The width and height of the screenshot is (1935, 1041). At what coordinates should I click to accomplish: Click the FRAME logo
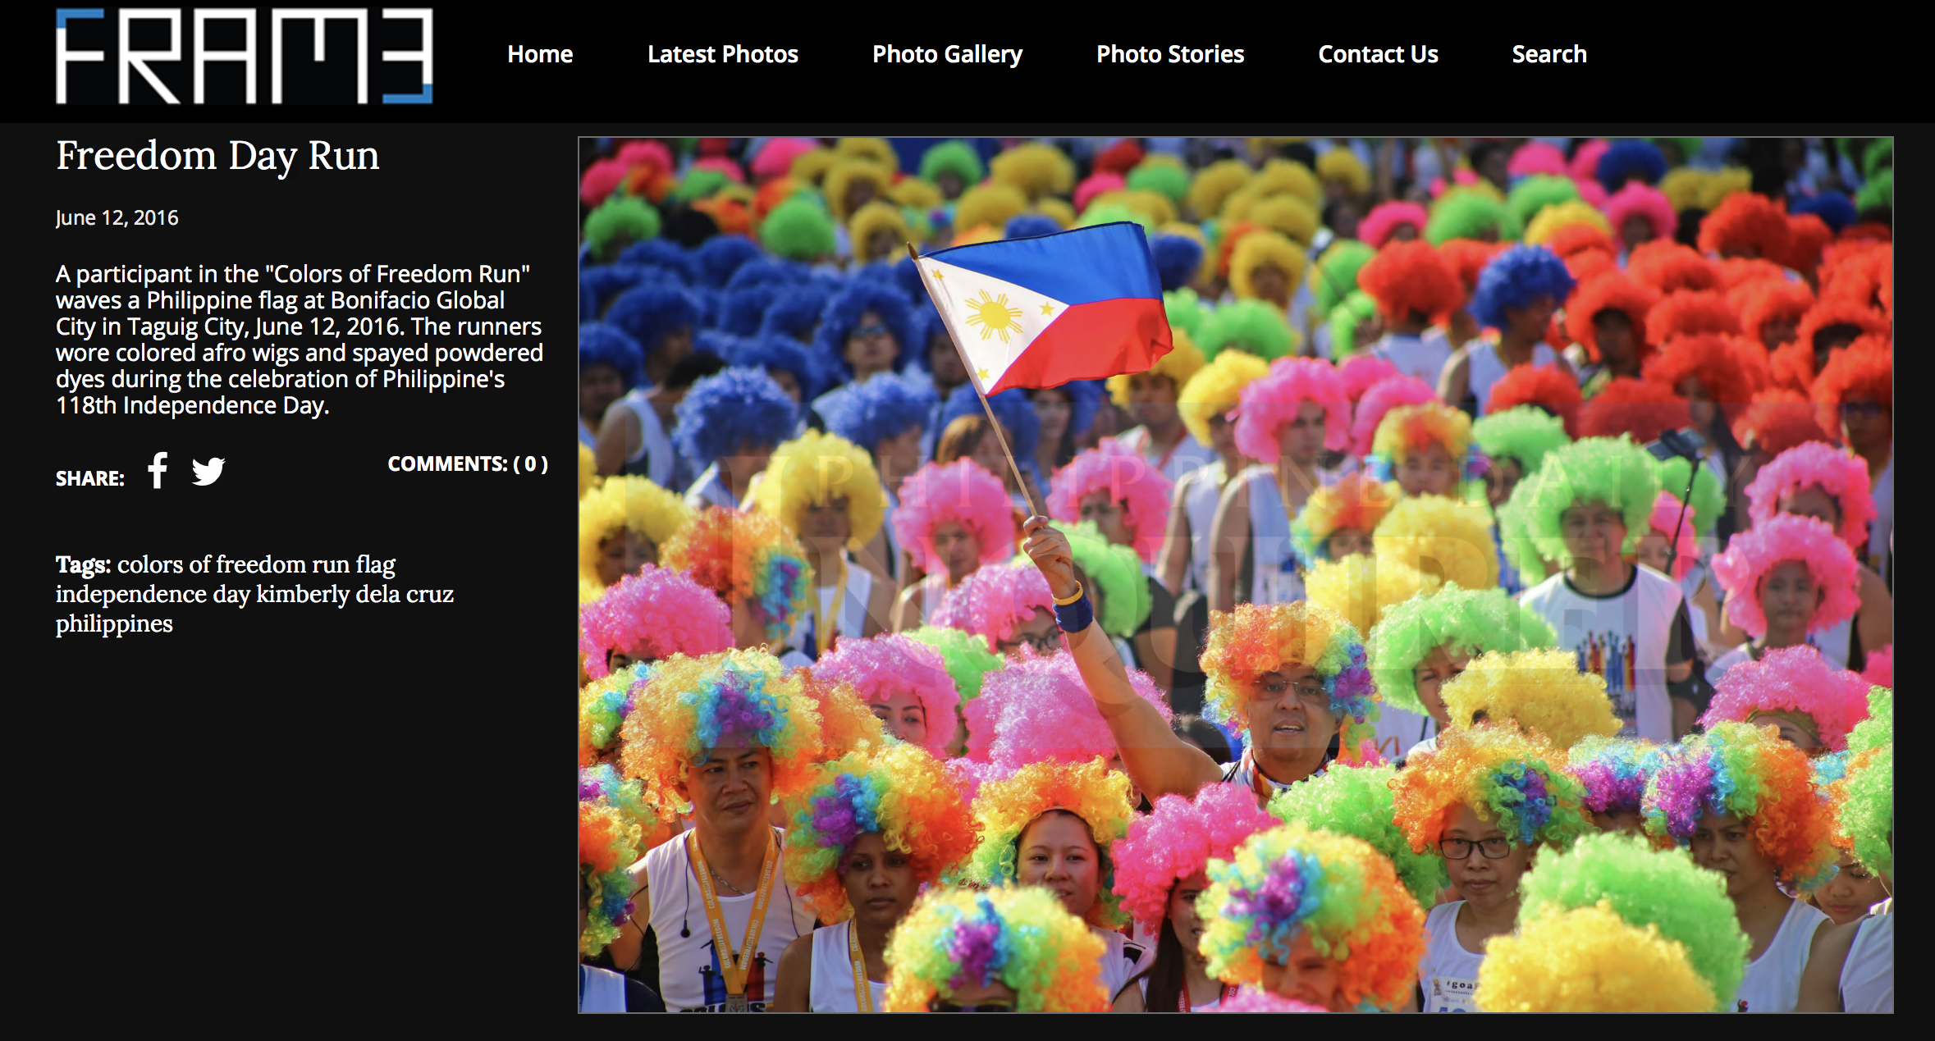[x=244, y=56]
